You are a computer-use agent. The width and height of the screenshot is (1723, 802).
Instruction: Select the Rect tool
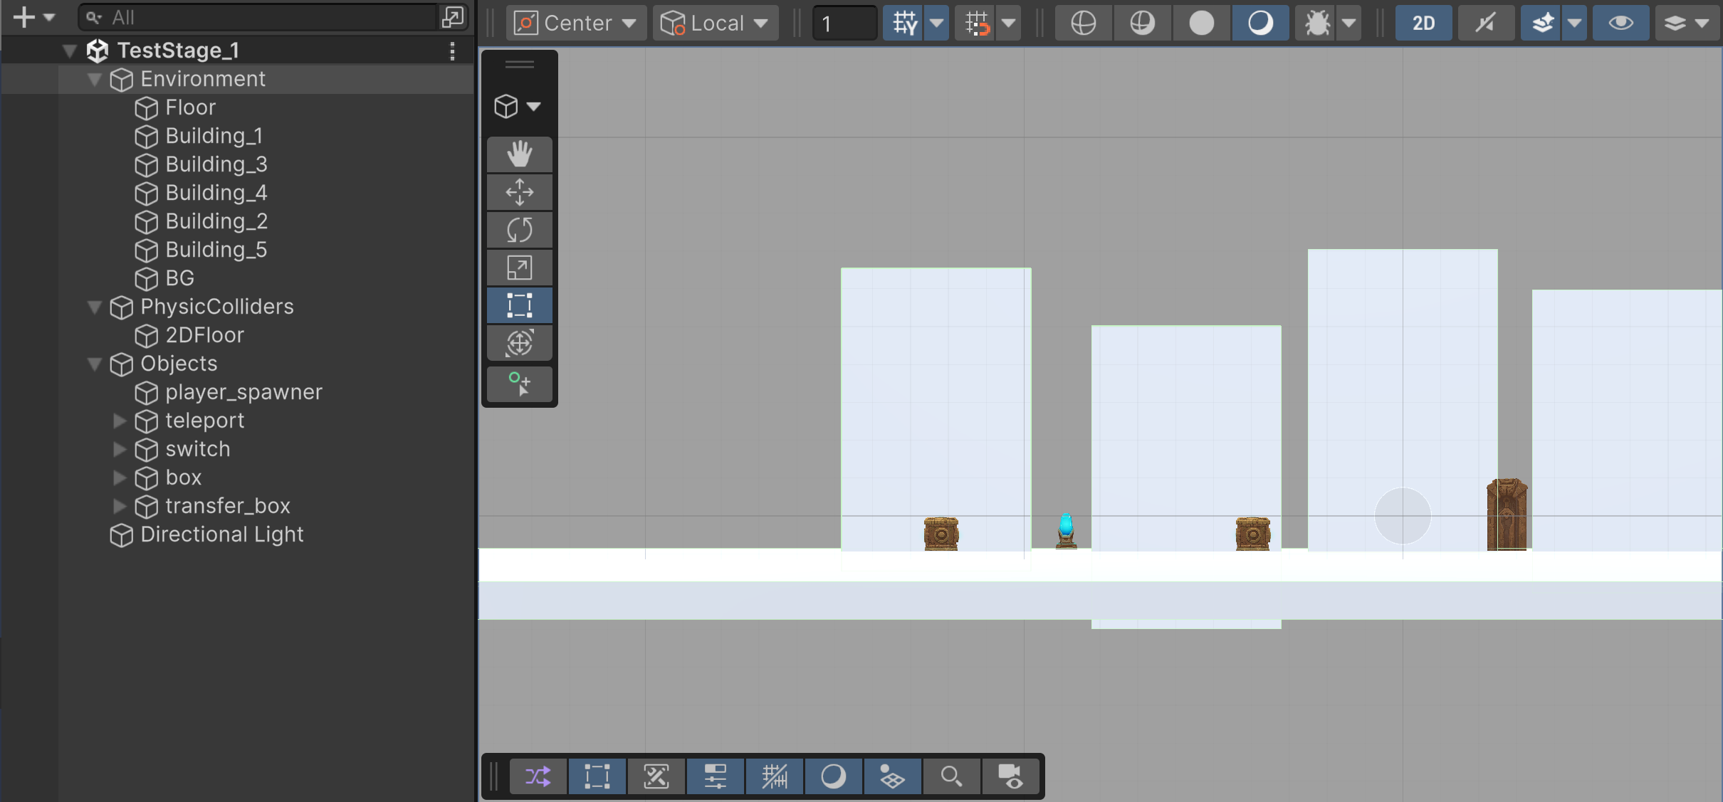[x=520, y=305]
